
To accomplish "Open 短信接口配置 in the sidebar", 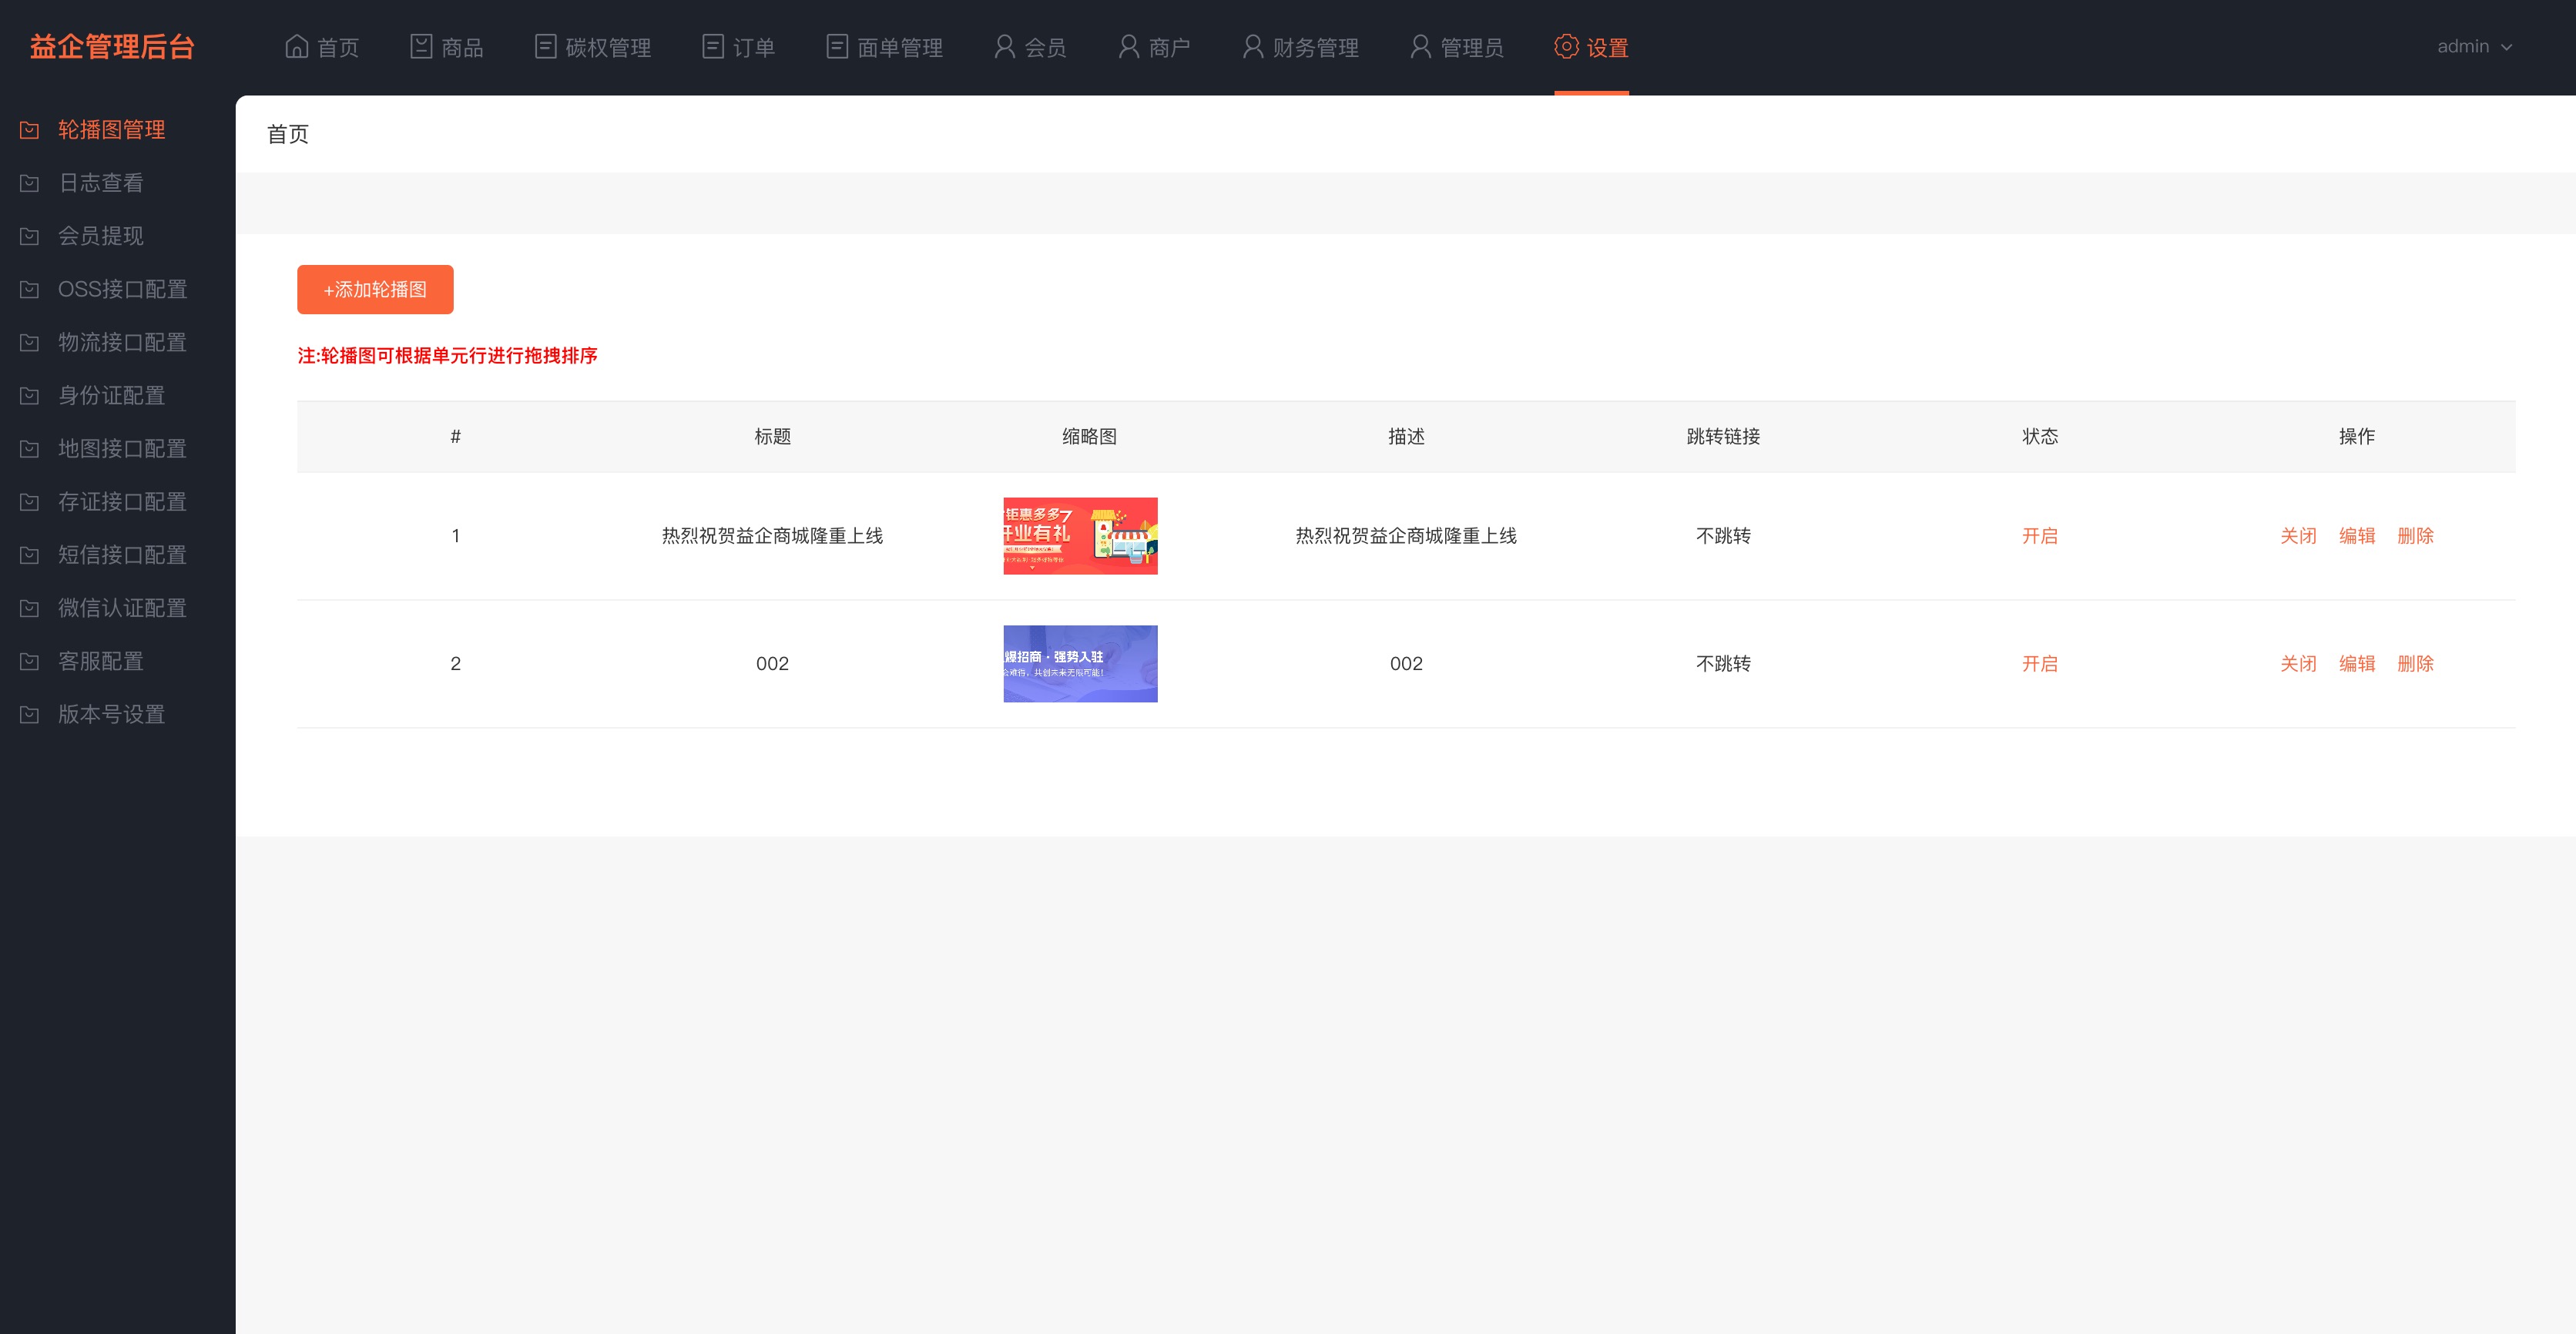I will point(122,554).
